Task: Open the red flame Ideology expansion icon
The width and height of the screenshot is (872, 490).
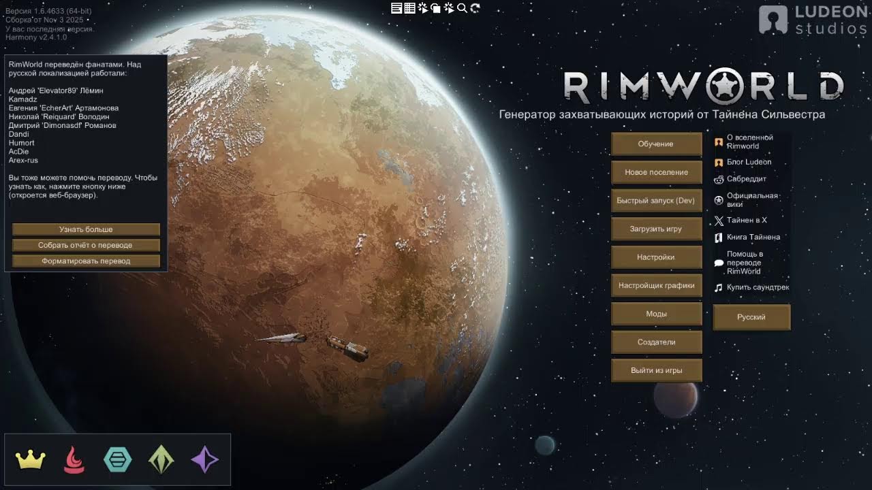Action: (74, 461)
